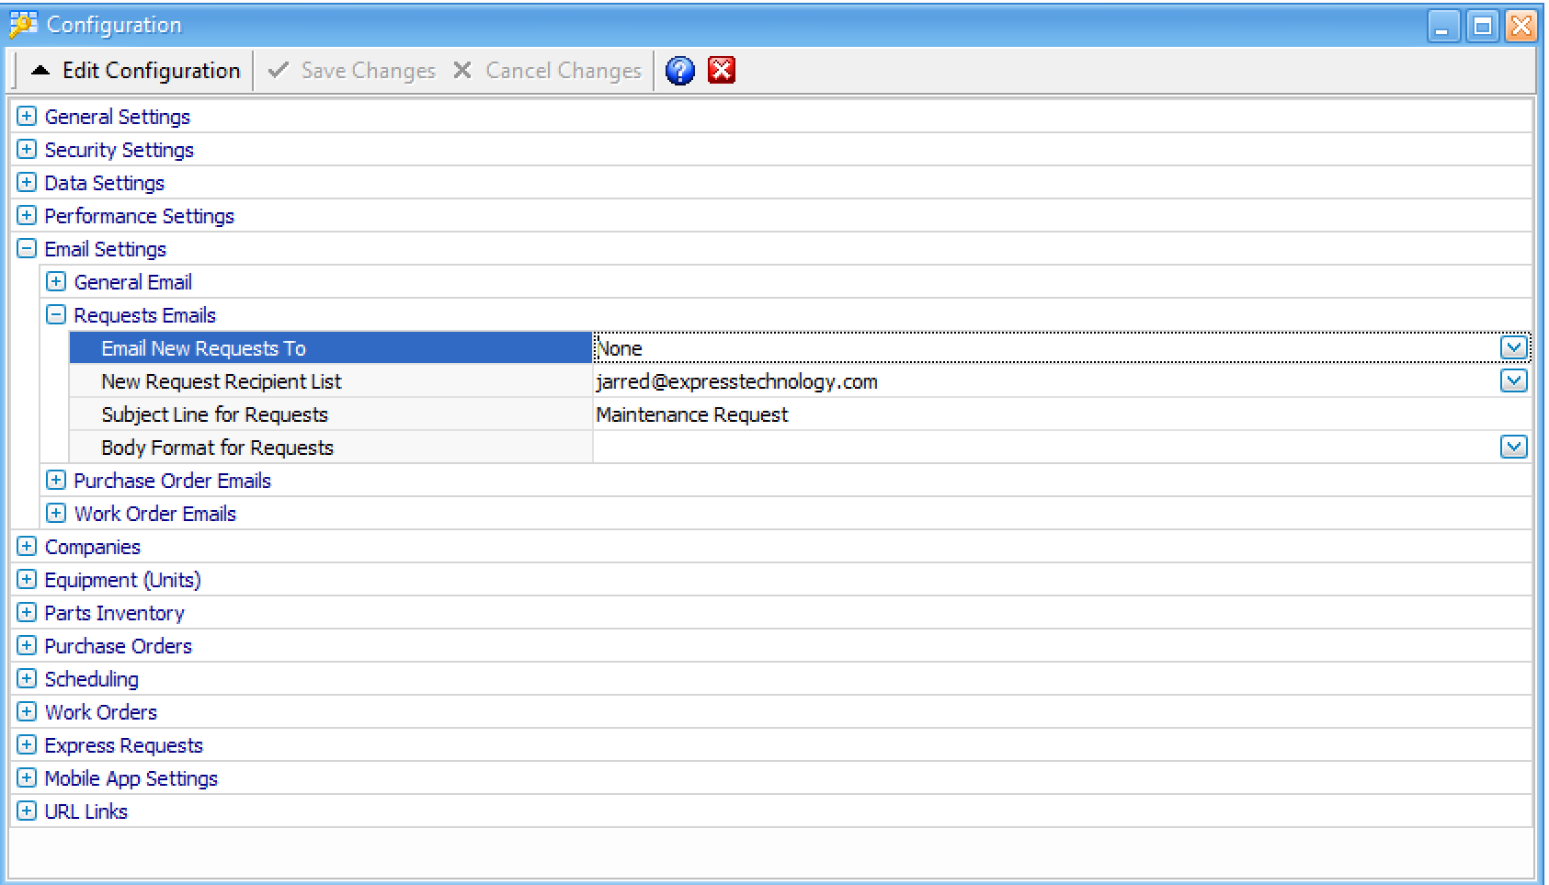
Task: Expand Equipment (Units) node
Action: point(27,580)
